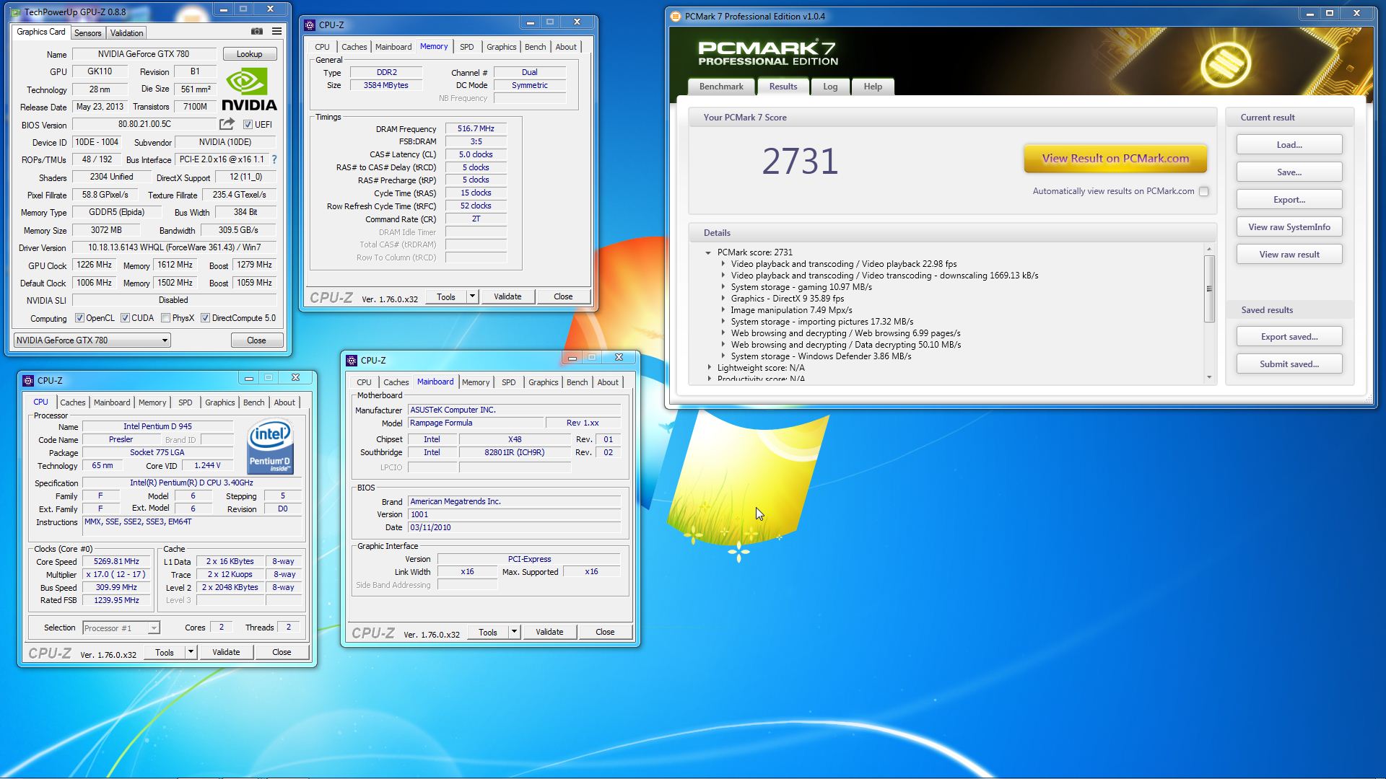Screen dimensions: 1386x779
Task: Open the Benchmark tab in PCMark 7
Action: coord(721,87)
